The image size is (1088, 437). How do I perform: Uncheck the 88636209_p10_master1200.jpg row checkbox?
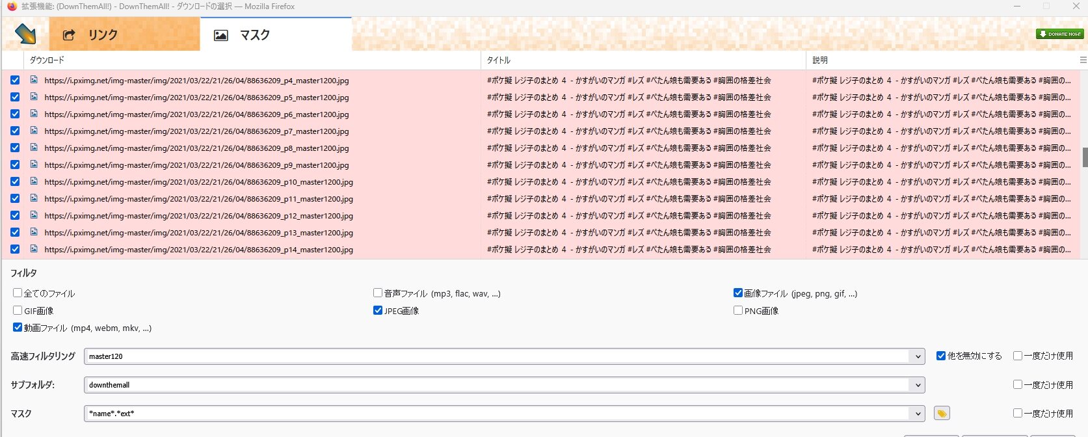(15, 181)
